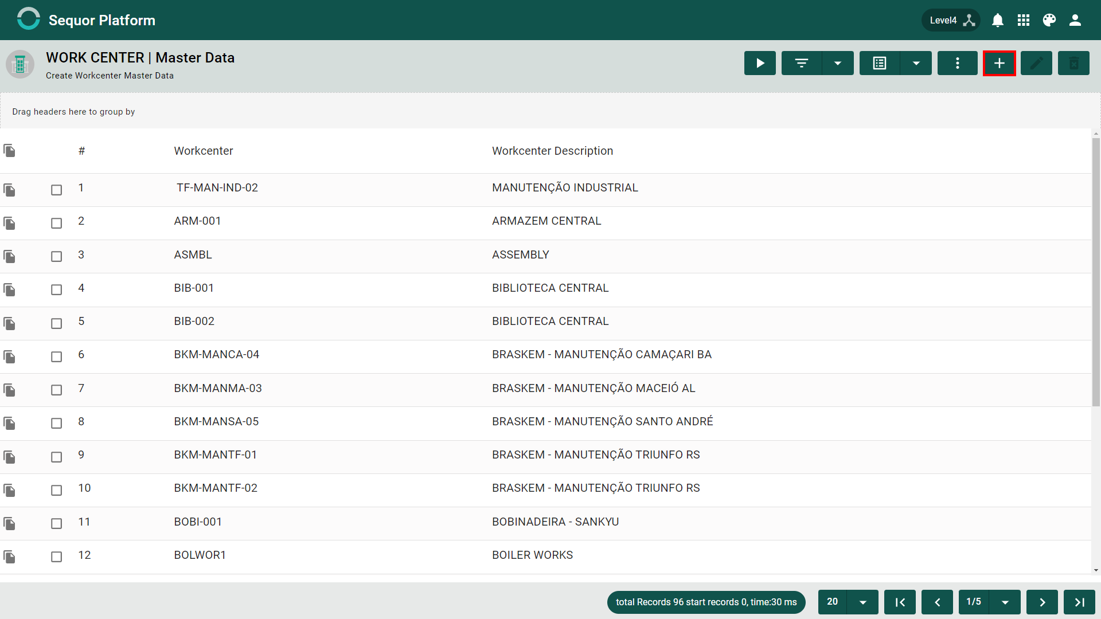
Task: Tick the BOLWOR1 row checkbox
Action: (56, 557)
